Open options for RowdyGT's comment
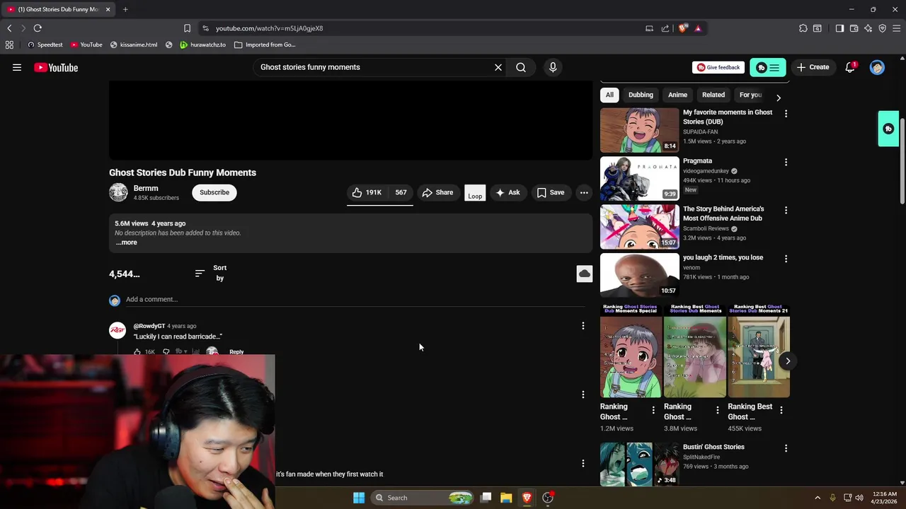 coord(583,326)
